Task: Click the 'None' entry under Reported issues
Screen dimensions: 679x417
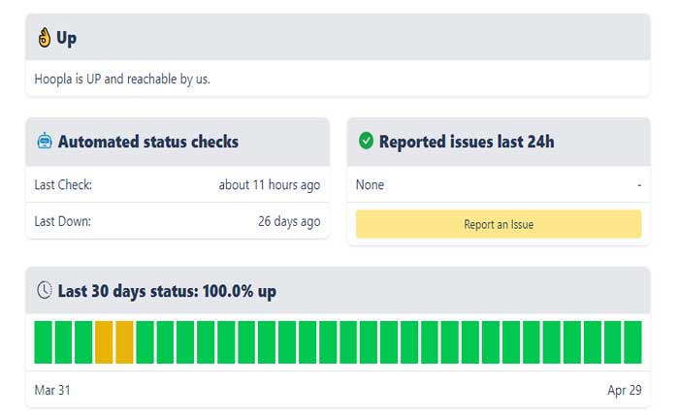Action: [370, 185]
